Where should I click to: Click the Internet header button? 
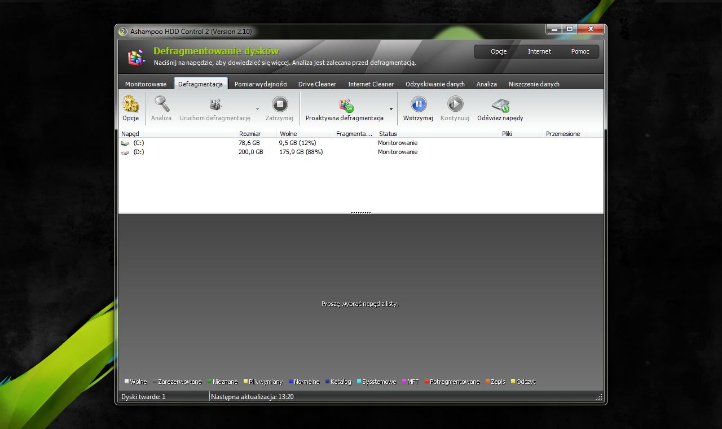pos(539,51)
